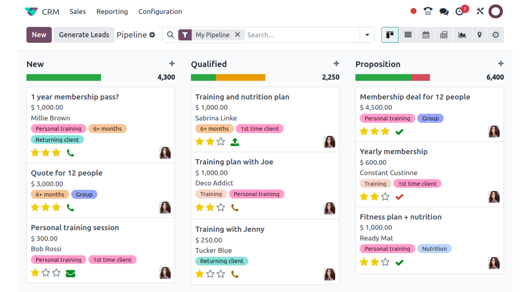
Task: Switch to the calendar view
Action: pyautogui.click(x=426, y=35)
